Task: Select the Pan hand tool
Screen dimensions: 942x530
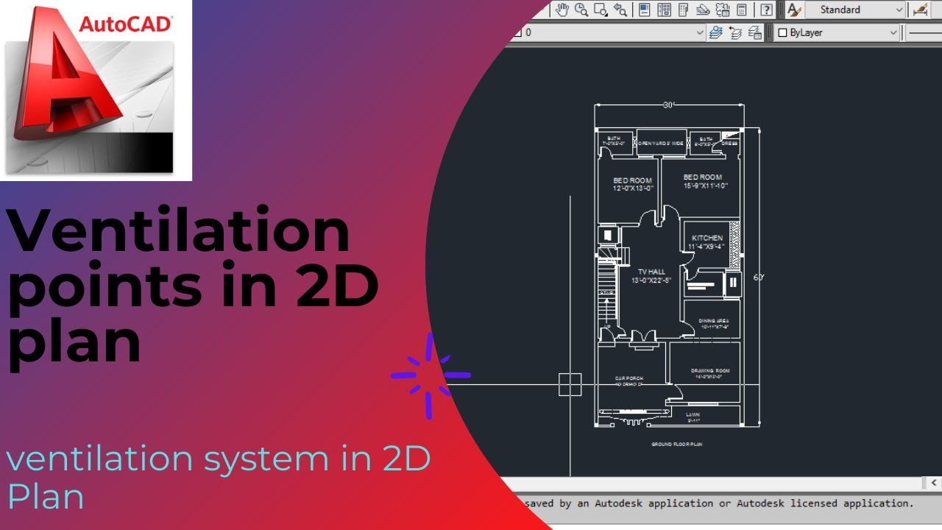Action: [x=563, y=10]
